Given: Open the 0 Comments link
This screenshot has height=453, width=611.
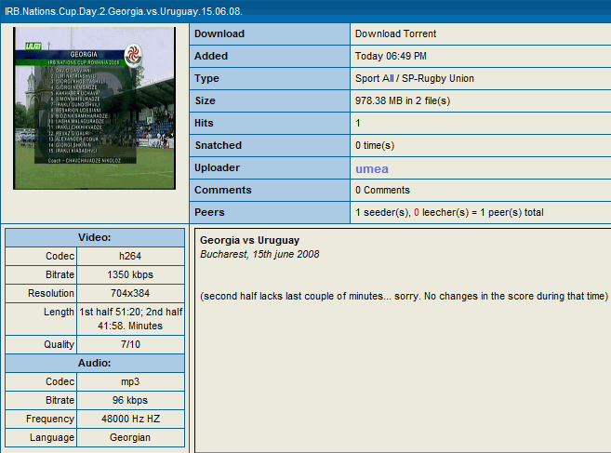Looking at the screenshot, I should tap(382, 190).
